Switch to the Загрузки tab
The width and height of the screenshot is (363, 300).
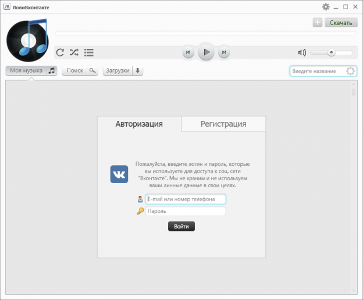(x=123, y=70)
